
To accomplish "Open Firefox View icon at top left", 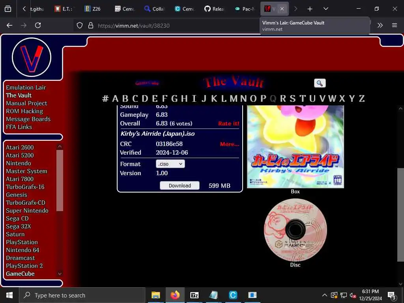I will point(8,9).
